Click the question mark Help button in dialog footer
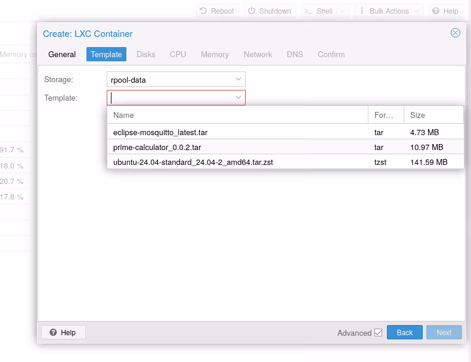Viewport: 471px width, 362px height. click(63, 332)
